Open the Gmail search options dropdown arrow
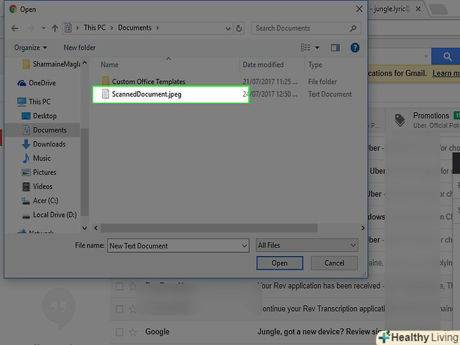460x345 pixels. [x=426, y=56]
